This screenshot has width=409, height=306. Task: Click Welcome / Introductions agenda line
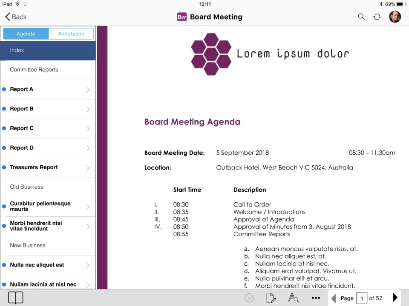tap(269, 212)
